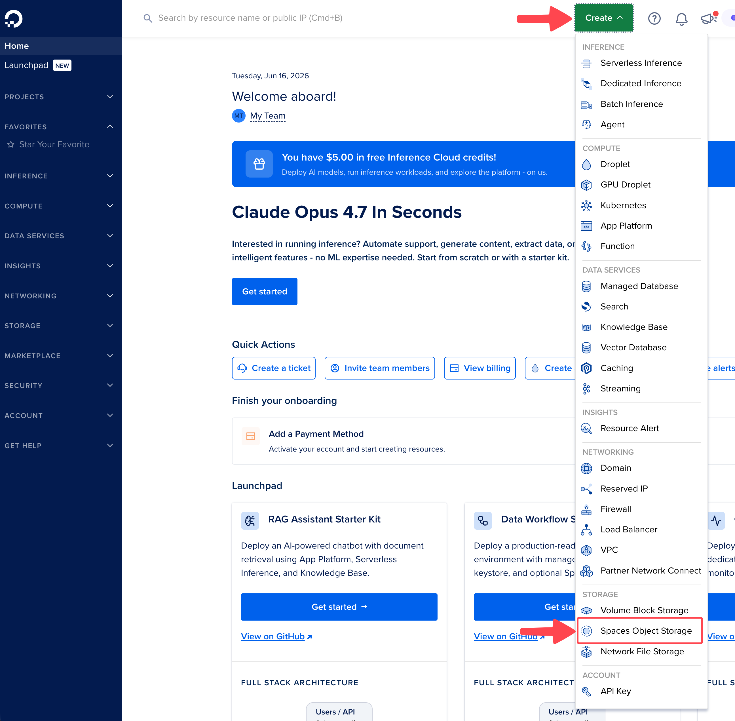Expand the Storage sidebar section
735x721 pixels.
pos(59,326)
